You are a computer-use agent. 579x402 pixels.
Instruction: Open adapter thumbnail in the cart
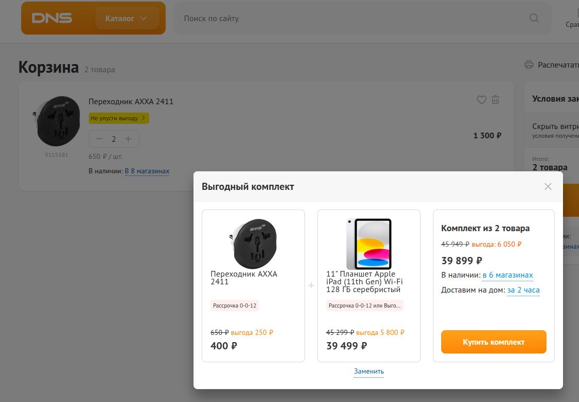[x=56, y=121]
